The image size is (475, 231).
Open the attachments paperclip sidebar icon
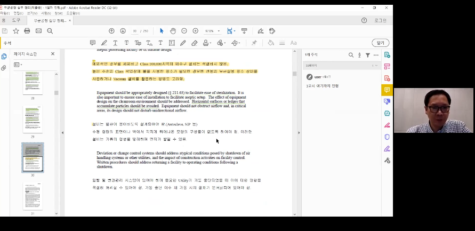coord(4,68)
